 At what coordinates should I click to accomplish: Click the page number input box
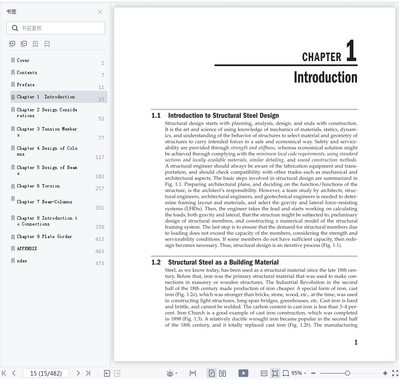click(x=46, y=373)
